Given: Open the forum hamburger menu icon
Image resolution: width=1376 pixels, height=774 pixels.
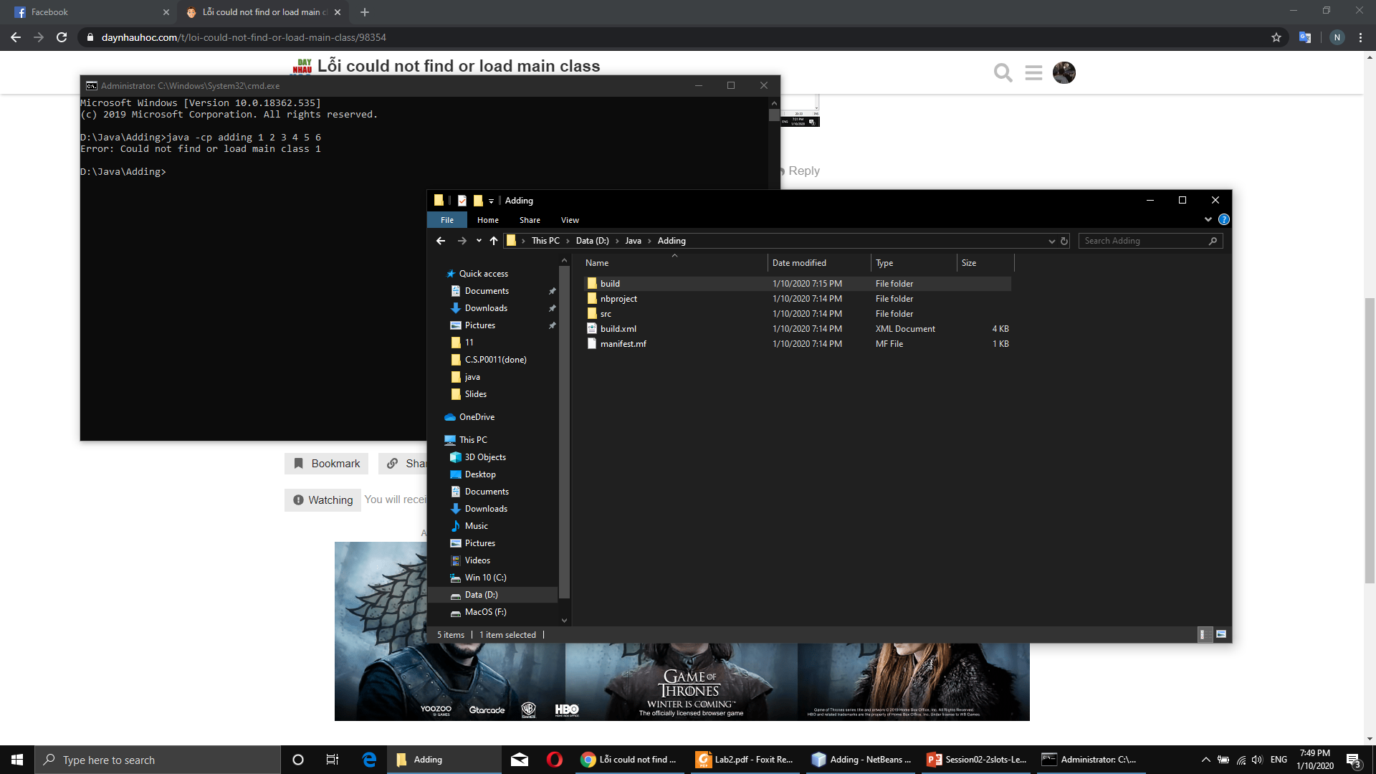Looking at the screenshot, I should pos(1033,72).
